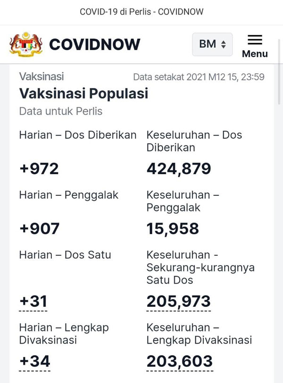
Task: Click the +34 daily fully vaccinated figure
Action: pos(34,361)
